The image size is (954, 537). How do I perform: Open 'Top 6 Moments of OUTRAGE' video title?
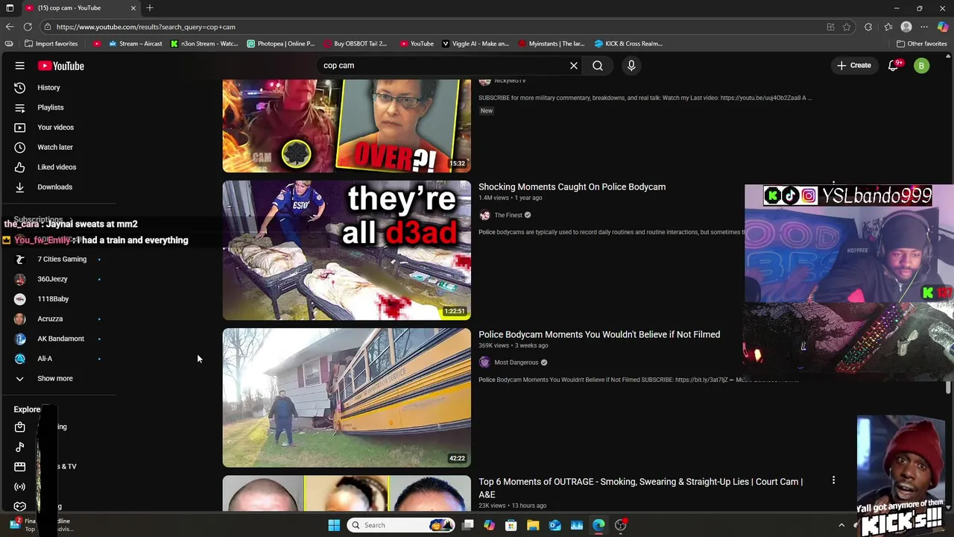(641, 488)
